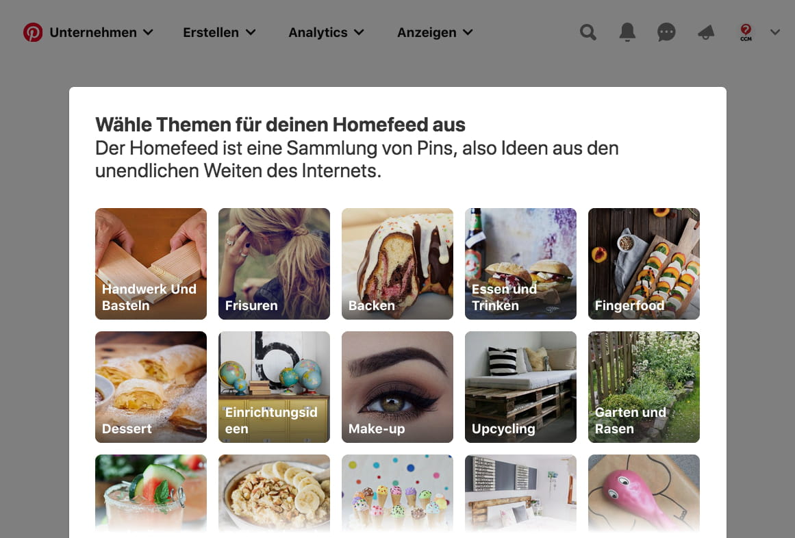Pick the Essen und Trinken topic
Viewport: 795px width, 538px height.
pos(520,264)
